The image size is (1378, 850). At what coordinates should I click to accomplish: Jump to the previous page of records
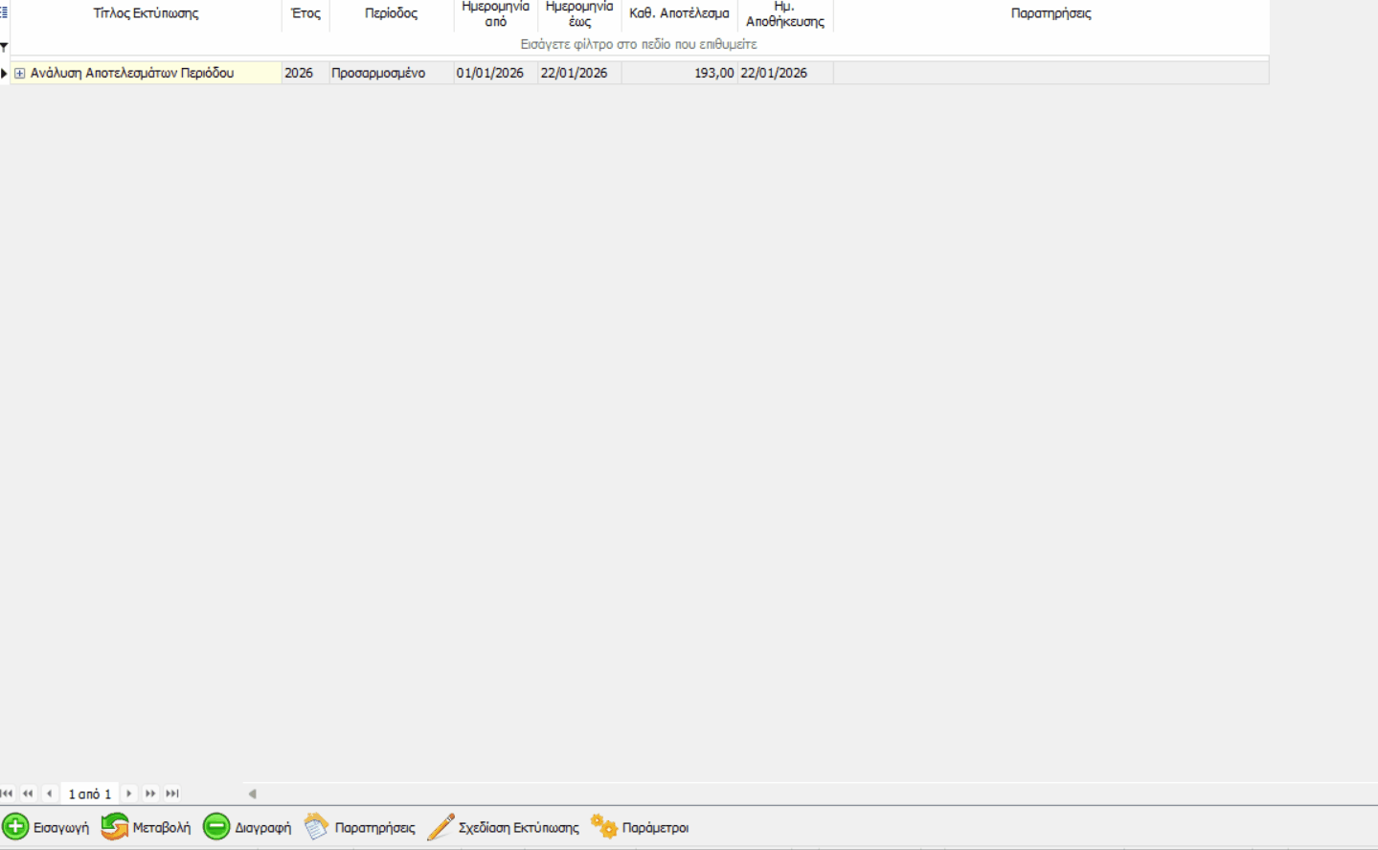(28, 794)
